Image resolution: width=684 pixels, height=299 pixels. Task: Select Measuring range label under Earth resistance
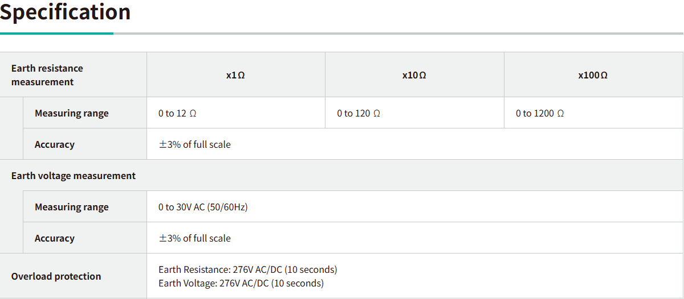coord(71,113)
